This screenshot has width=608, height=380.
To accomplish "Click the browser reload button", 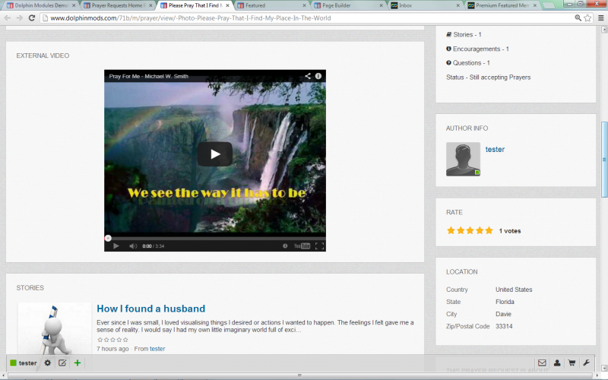I will click(32, 17).
